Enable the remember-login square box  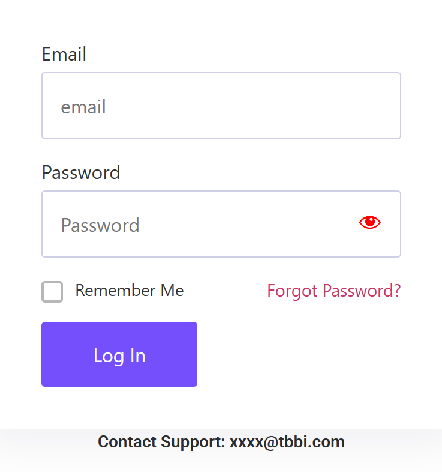pos(52,292)
